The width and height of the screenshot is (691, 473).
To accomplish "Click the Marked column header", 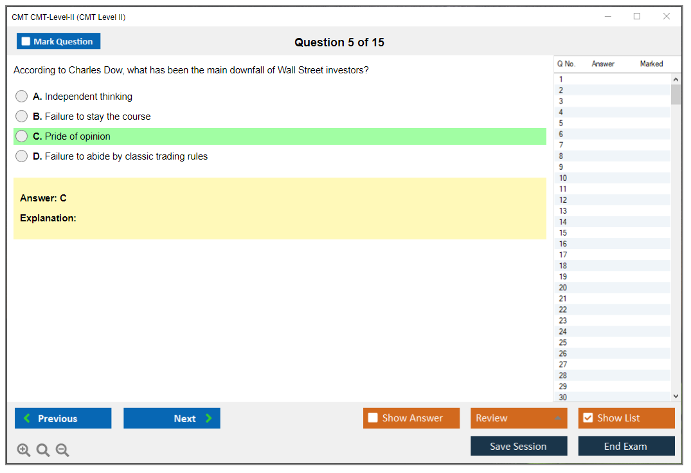I will coord(651,64).
